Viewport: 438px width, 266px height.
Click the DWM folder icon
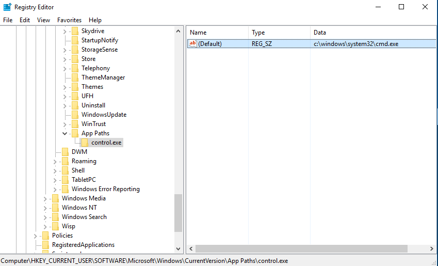(x=65, y=152)
